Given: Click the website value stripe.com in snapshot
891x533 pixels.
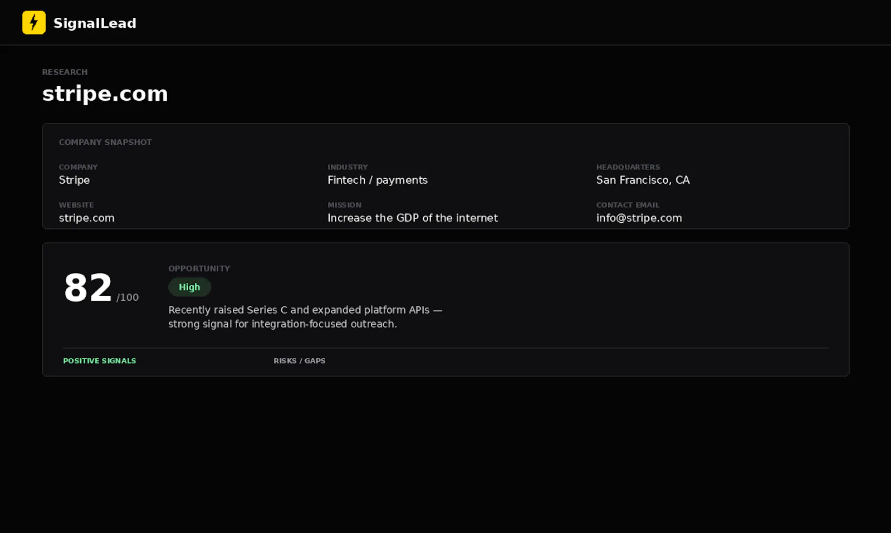Looking at the screenshot, I should pyautogui.click(x=87, y=218).
